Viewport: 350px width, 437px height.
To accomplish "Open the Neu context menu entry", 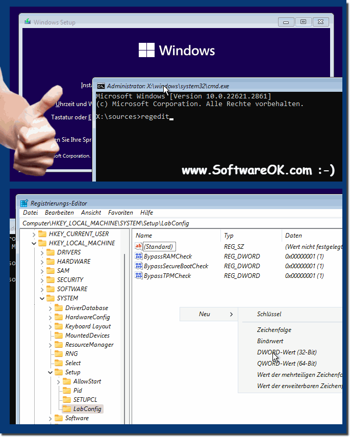I will (209, 314).
